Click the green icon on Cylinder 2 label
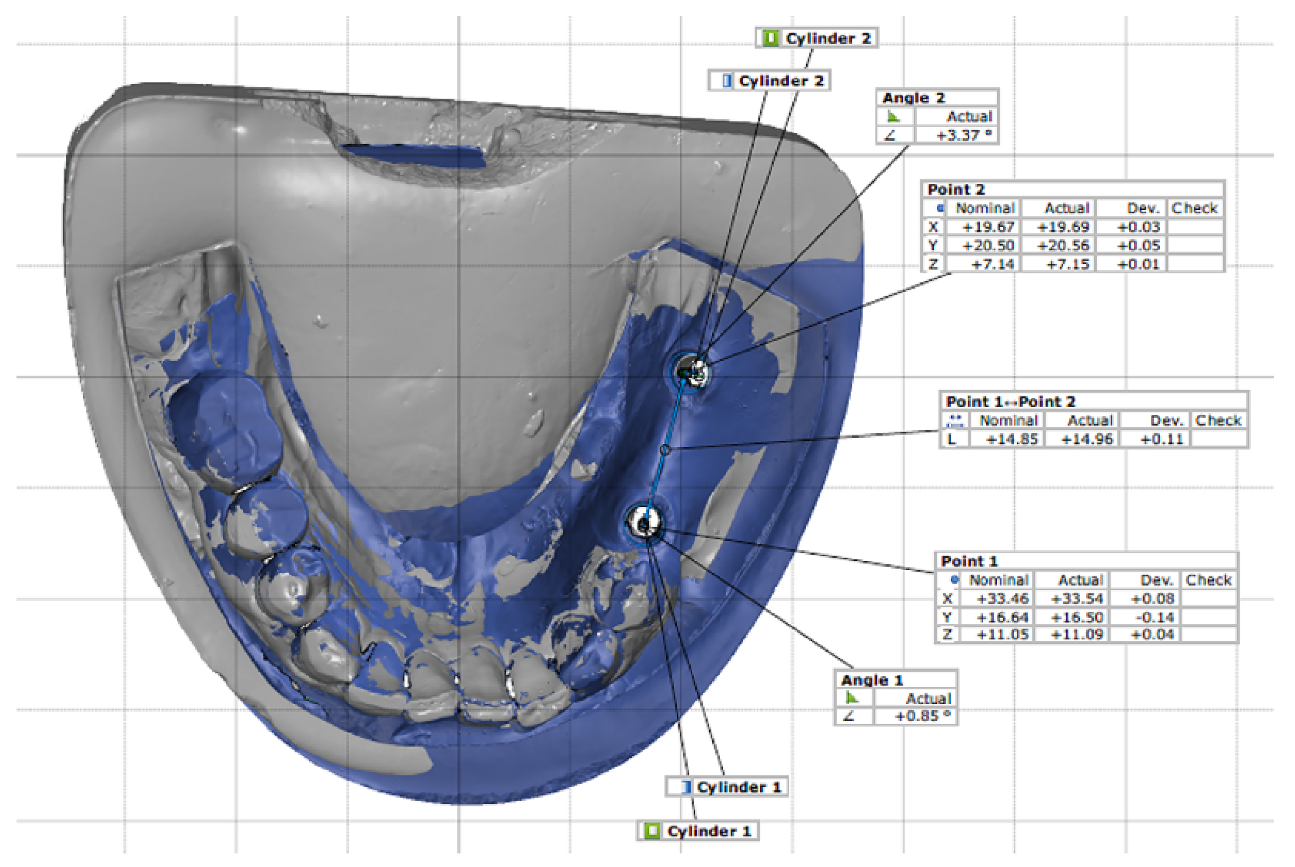 click(770, 38)
